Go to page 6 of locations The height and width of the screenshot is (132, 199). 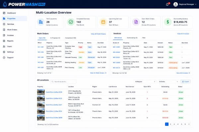tap(185, 124)
